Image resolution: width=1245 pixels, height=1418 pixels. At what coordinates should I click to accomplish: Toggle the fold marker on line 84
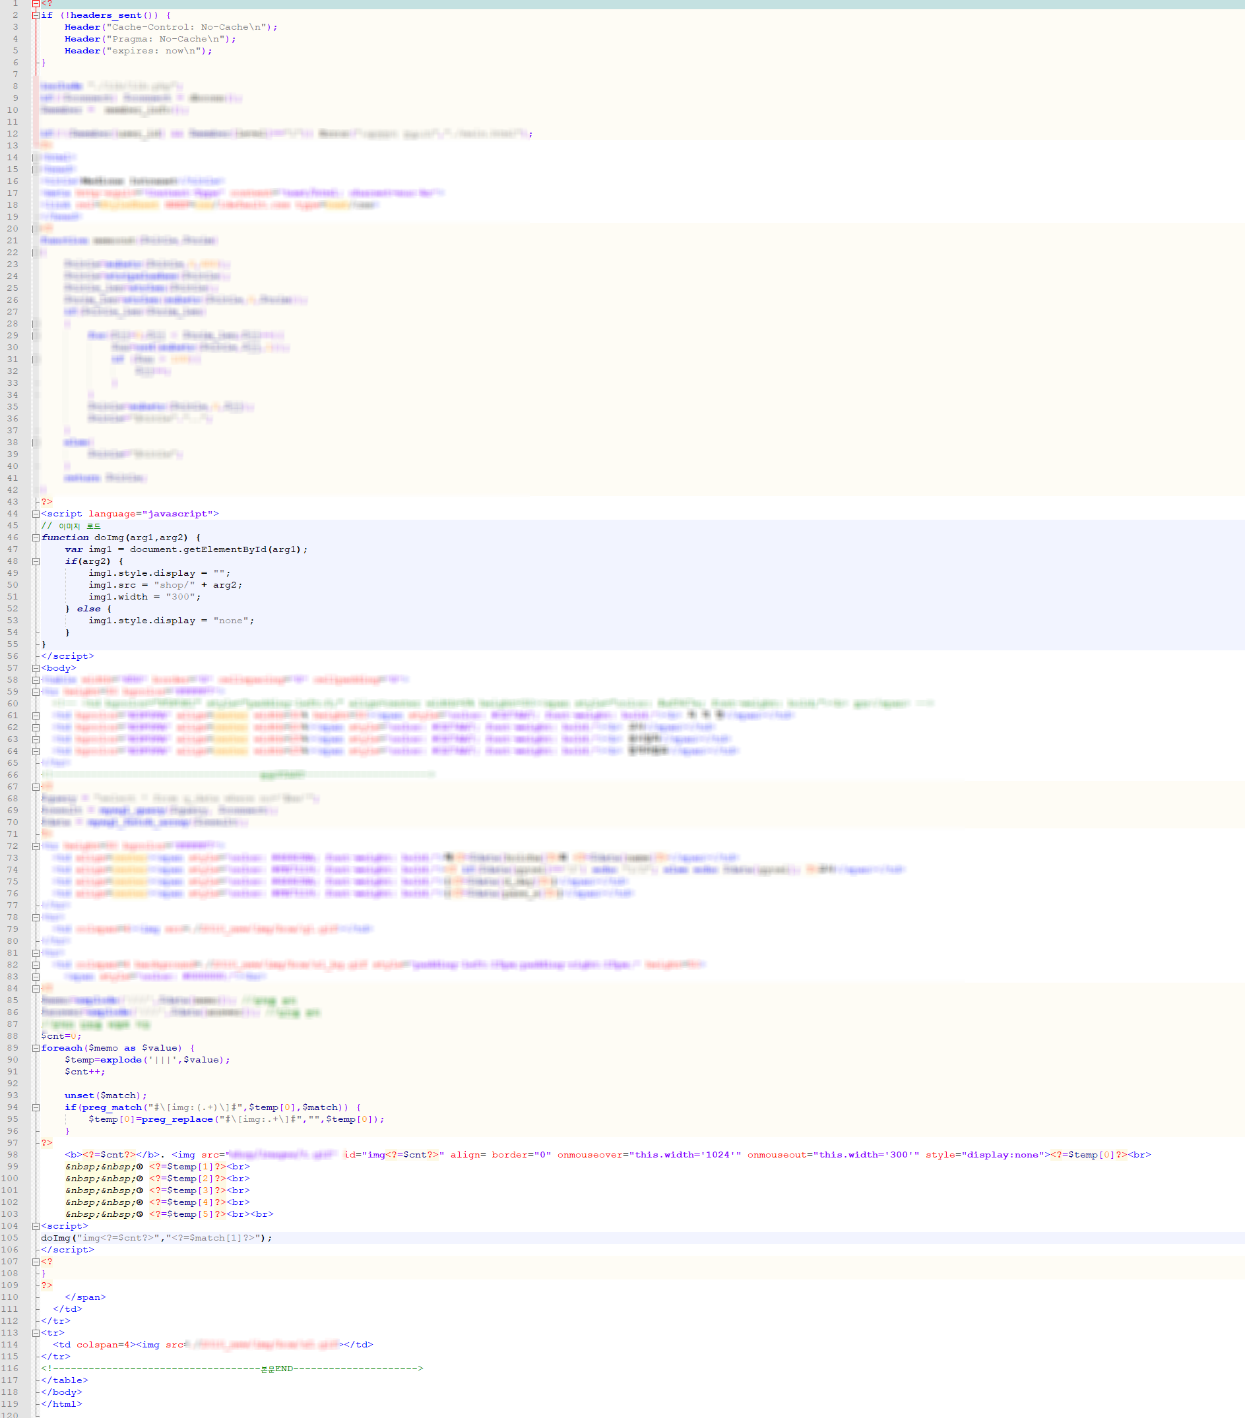[x=36, y=989]
